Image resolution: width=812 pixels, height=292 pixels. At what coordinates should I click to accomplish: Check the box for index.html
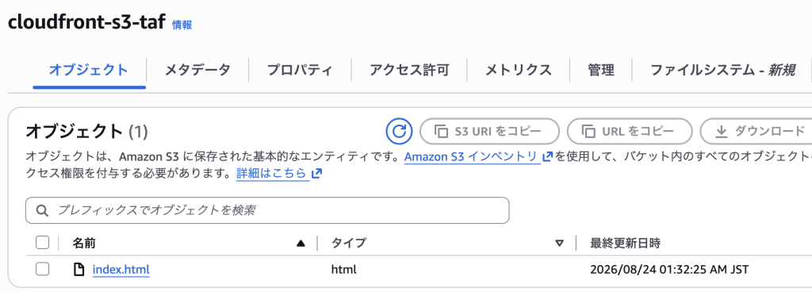tap(43, 269)
